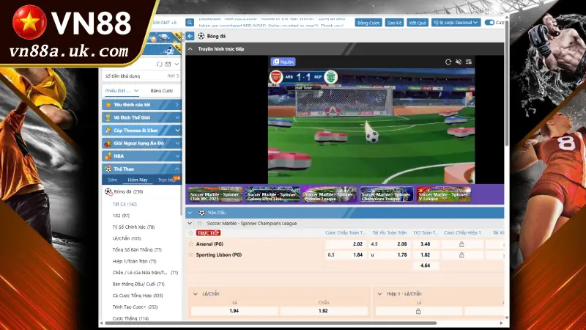
Task: Open the Cá Cược Tổng Hợp (335) link
Action: [x=138, y=296]
